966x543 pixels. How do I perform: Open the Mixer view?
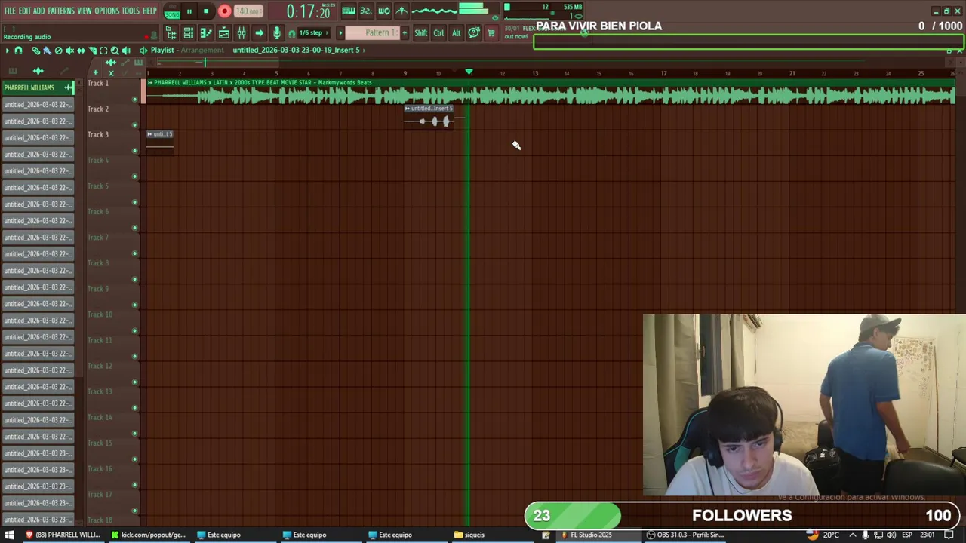point(241,33)
